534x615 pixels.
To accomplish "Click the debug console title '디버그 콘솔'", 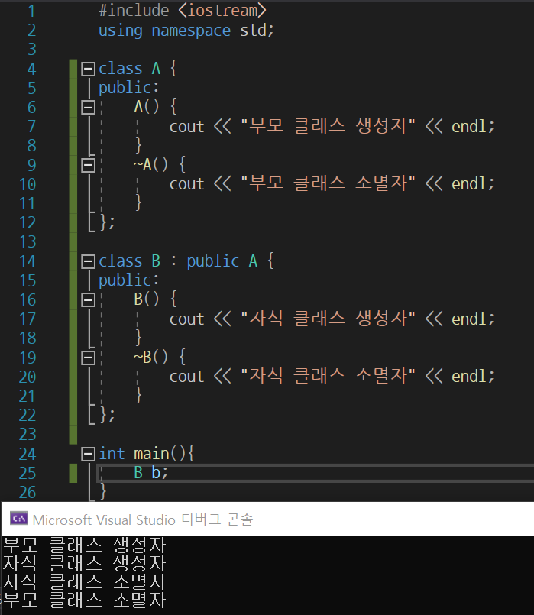I will 217,520.
